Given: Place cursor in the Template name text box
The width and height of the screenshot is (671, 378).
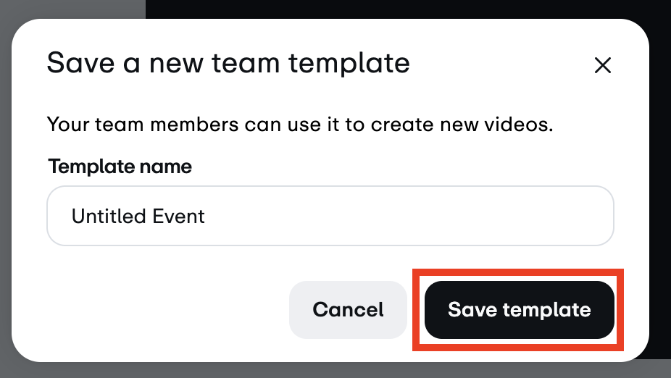Looking at the screenshot, I should 330,216.
